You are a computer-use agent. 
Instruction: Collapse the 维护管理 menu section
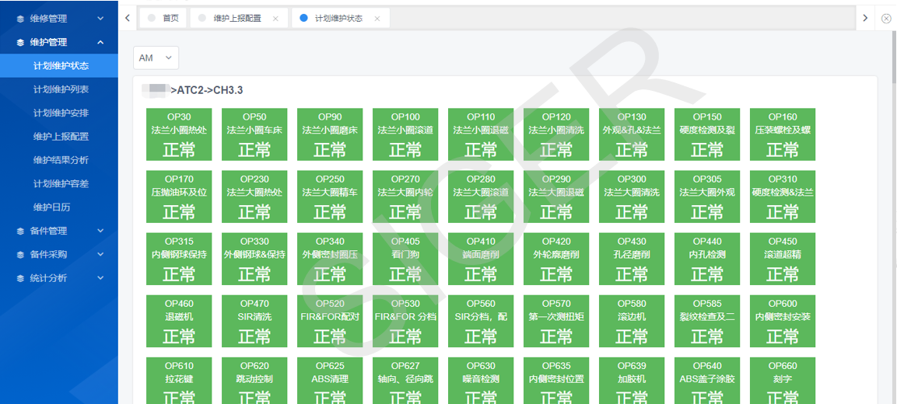[100, 42]
